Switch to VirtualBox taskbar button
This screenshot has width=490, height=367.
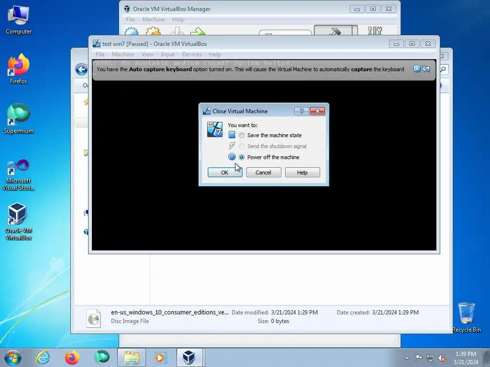[189, 357]
